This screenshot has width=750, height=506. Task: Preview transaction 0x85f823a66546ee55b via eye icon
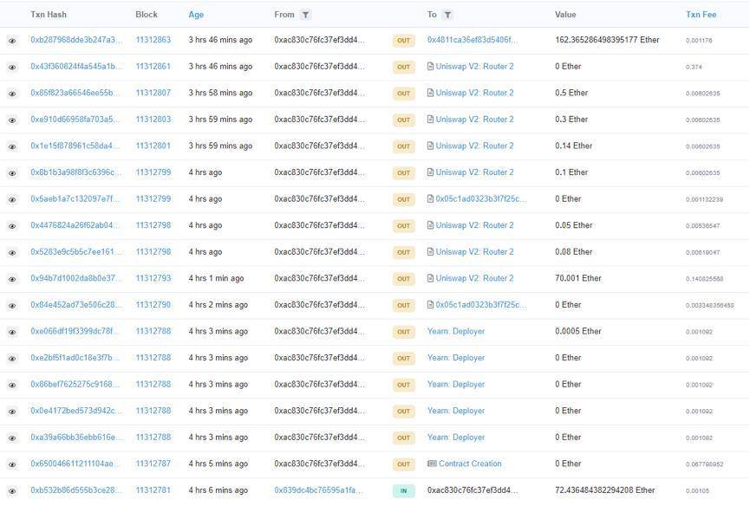(x=12, y=94)
